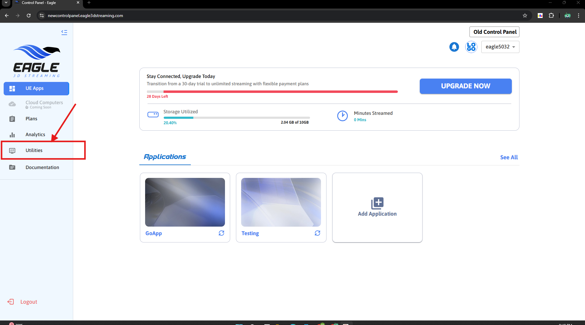Image resolution: width=585 pixels, height=325 pixels.
Task: Click the LOGO profile avatar icon
Action: [x=471, y=47]
